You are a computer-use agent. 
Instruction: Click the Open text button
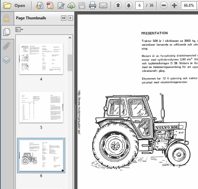(20, 5)
